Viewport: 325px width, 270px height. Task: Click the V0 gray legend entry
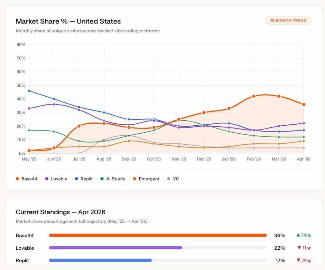coord(173,179)
